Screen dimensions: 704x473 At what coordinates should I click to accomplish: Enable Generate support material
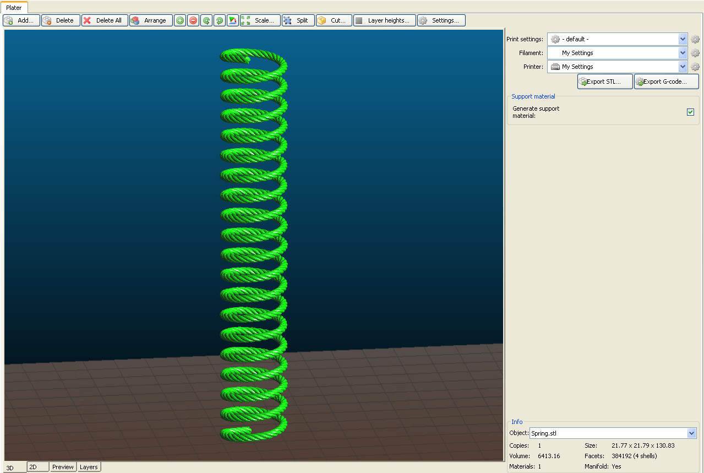(x=690, y=112)
